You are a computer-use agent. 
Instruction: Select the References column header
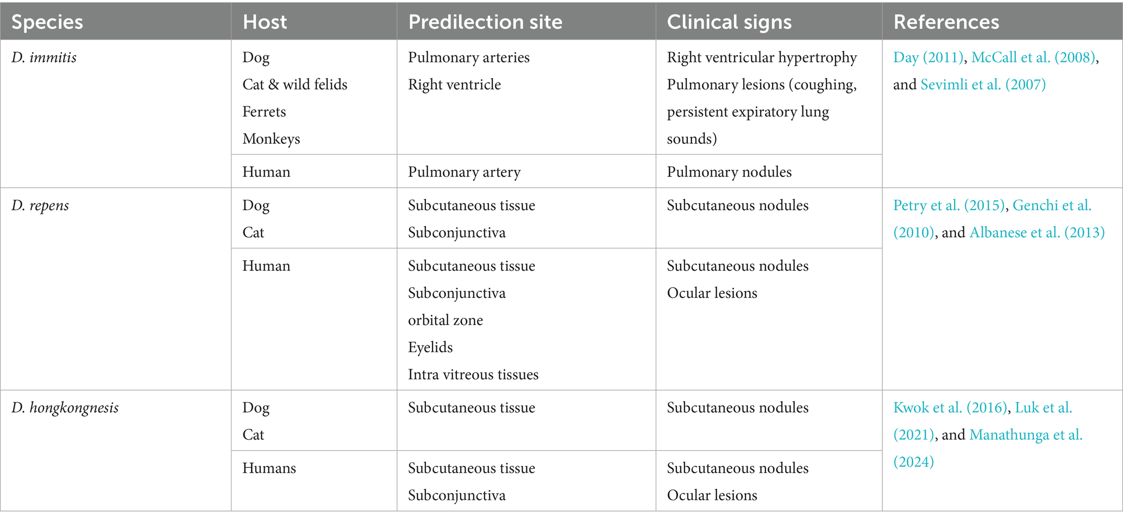point(946,22)
